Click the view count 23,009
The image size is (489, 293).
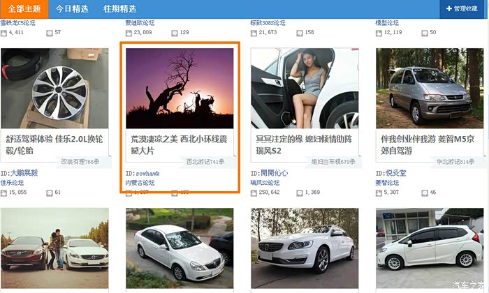[143, 32]
